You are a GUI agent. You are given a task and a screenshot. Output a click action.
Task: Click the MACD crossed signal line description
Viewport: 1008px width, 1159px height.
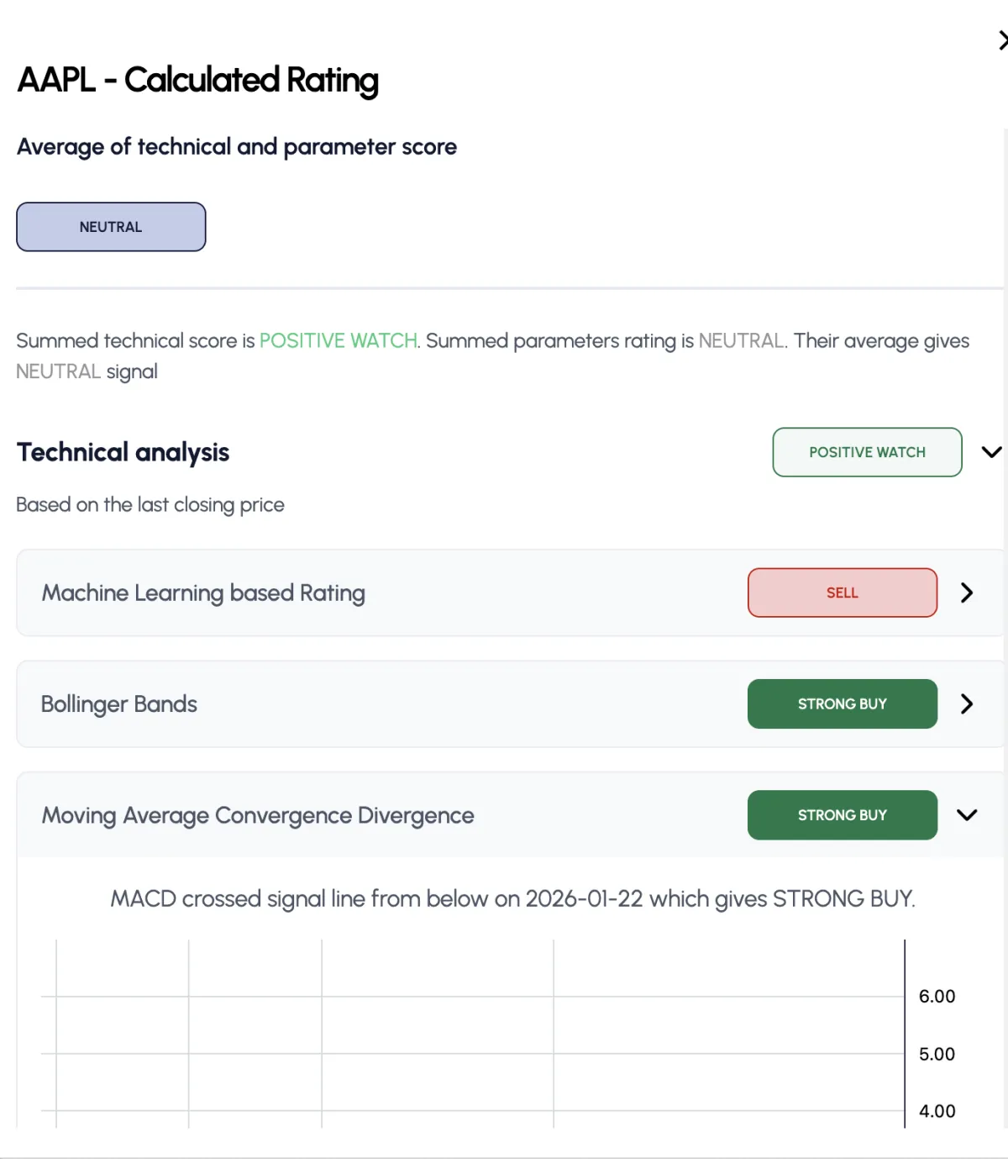(x=512, y=898)
